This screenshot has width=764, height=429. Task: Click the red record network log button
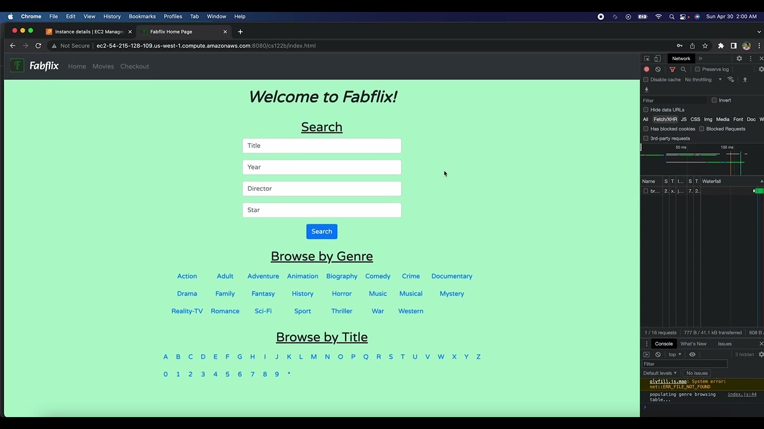pos(646,69)
